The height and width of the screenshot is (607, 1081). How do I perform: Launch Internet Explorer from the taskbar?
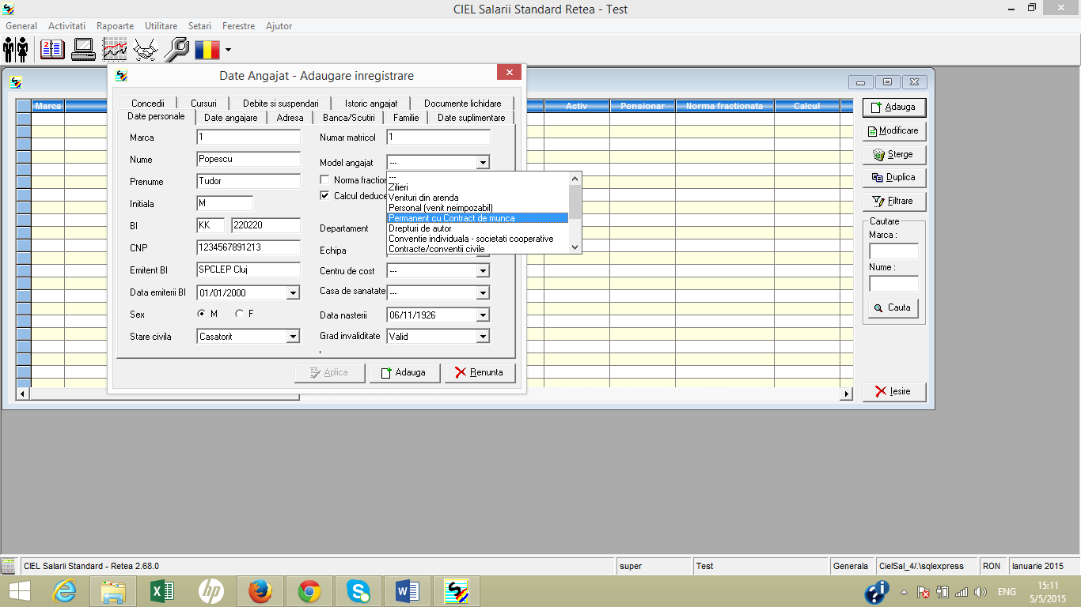point(65,591)
